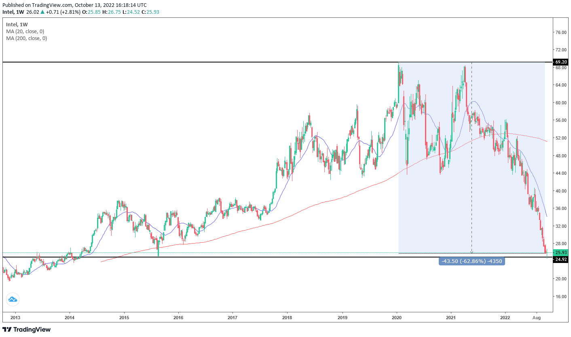Click the 2022 label on time axis
This screenshot has width=571, height=337.
click(505, 318)
